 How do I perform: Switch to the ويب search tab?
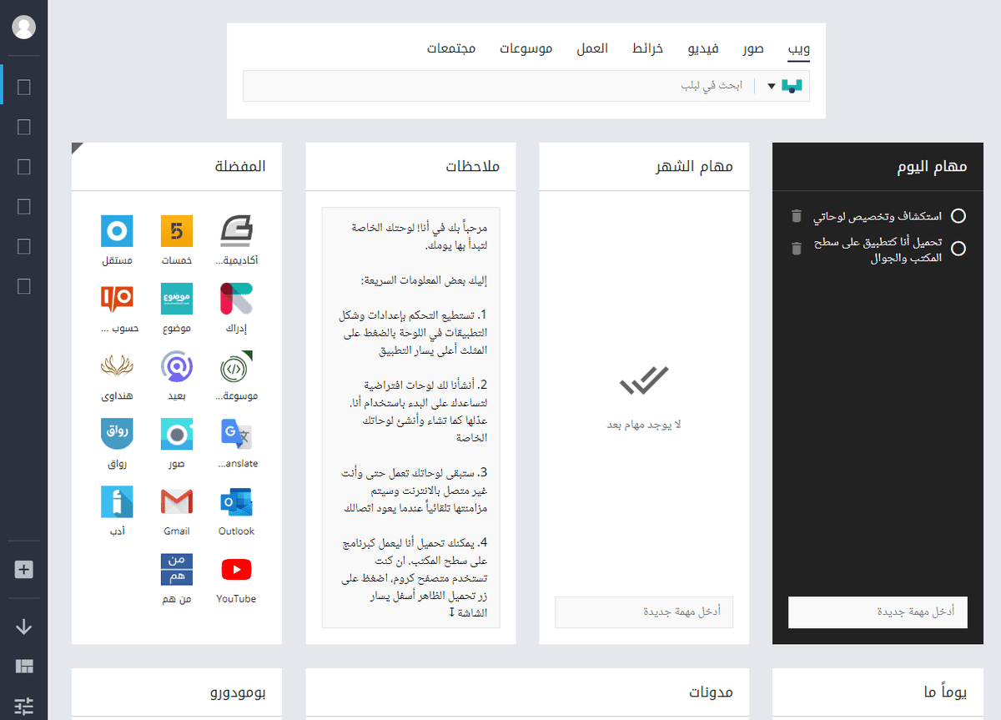pos(799,48)
